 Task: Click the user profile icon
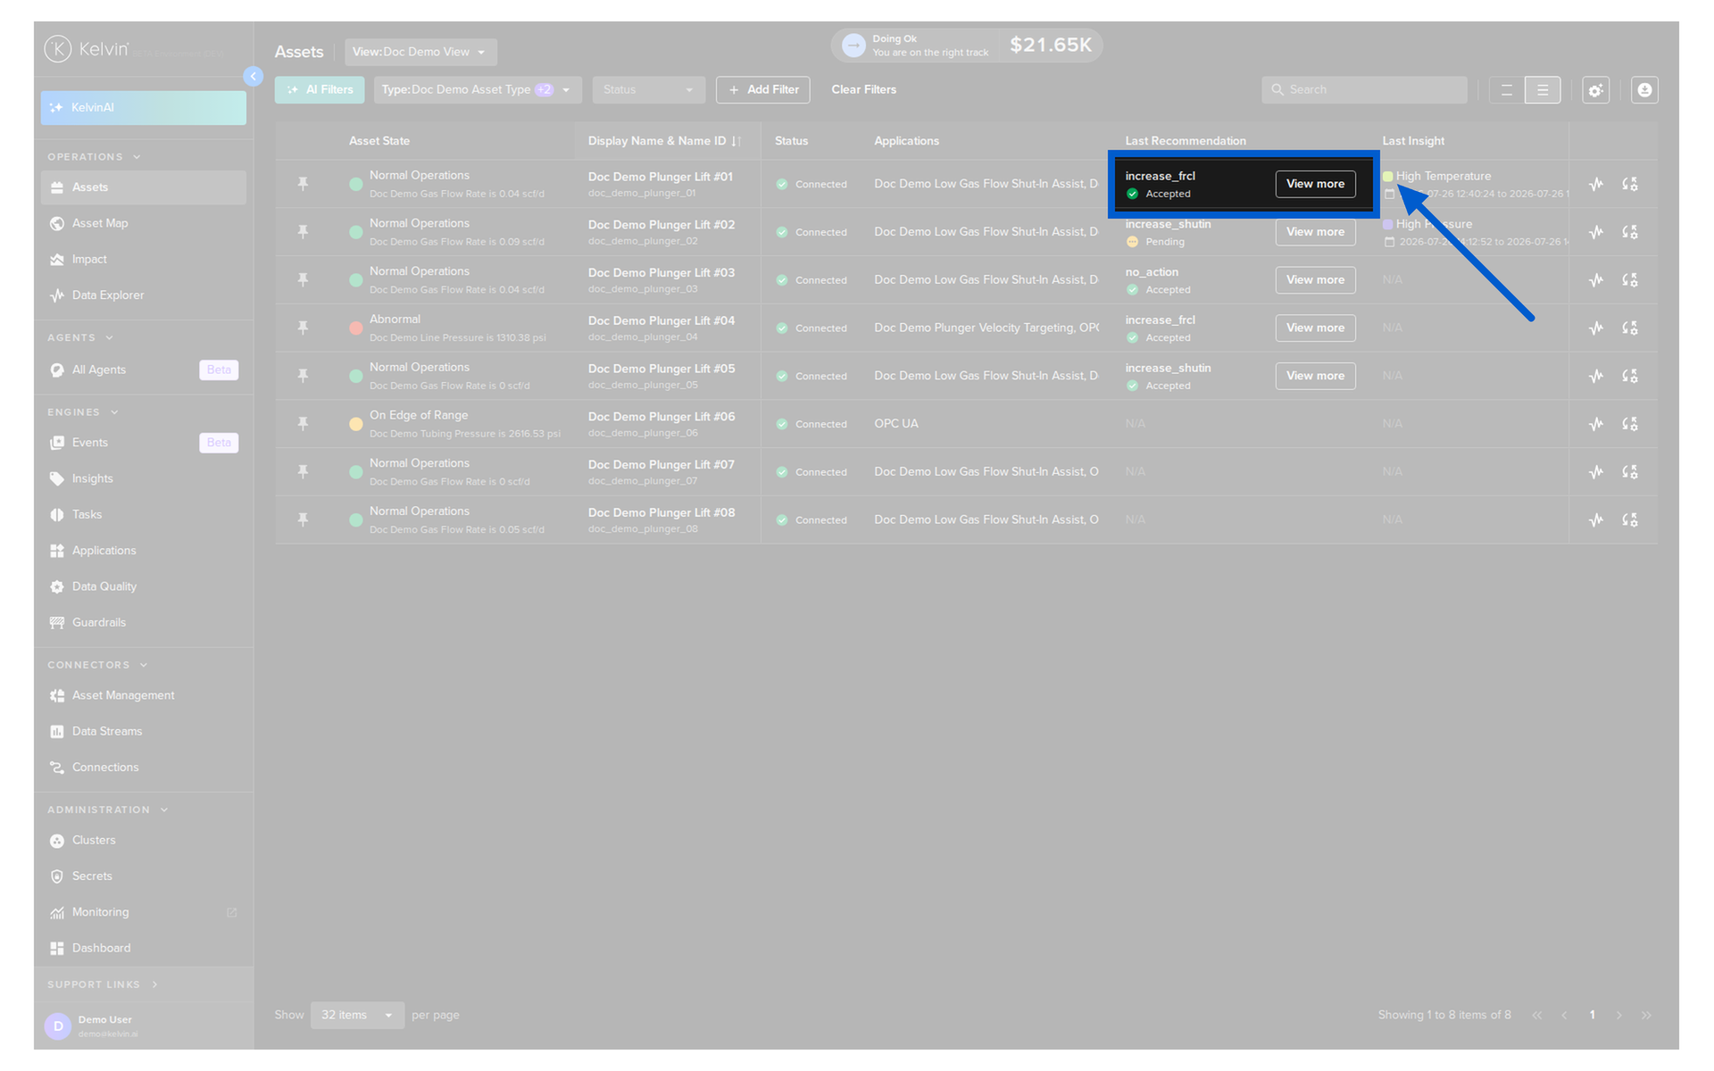pos(1644,89)
